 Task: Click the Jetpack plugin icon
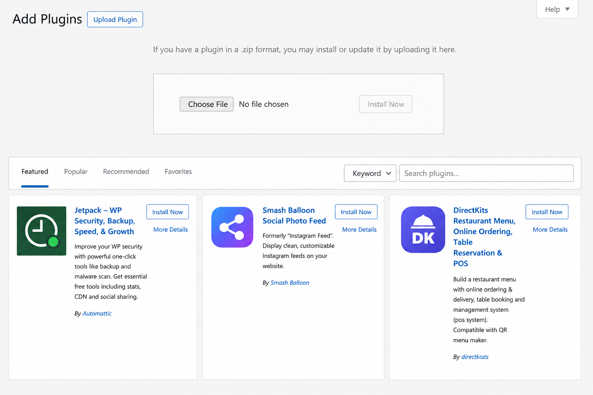click(x=42, y=231)
